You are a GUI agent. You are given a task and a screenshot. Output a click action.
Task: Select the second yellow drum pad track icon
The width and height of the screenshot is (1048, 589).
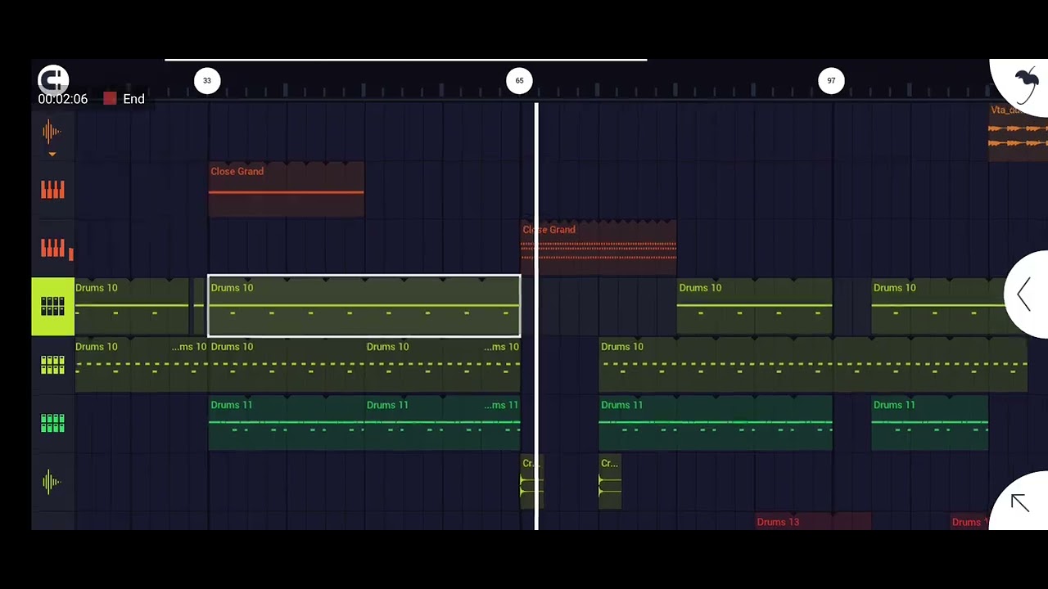[52, 365]
